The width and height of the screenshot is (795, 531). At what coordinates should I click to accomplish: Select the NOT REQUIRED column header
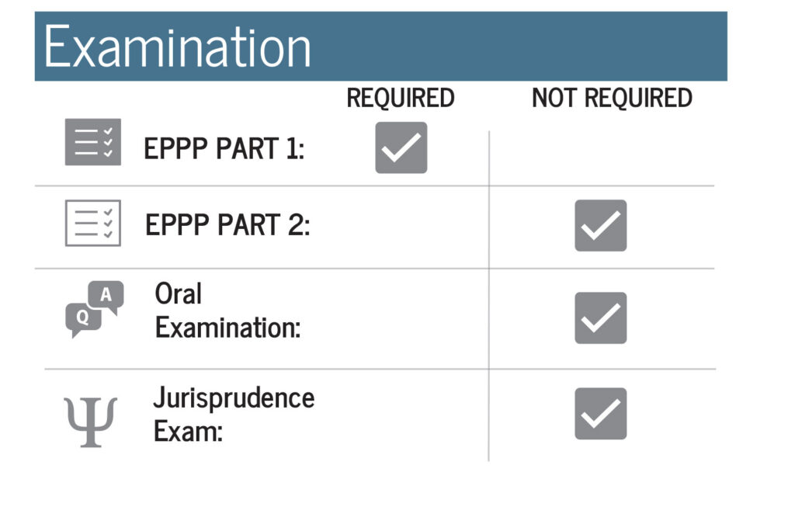pos(612,99)
